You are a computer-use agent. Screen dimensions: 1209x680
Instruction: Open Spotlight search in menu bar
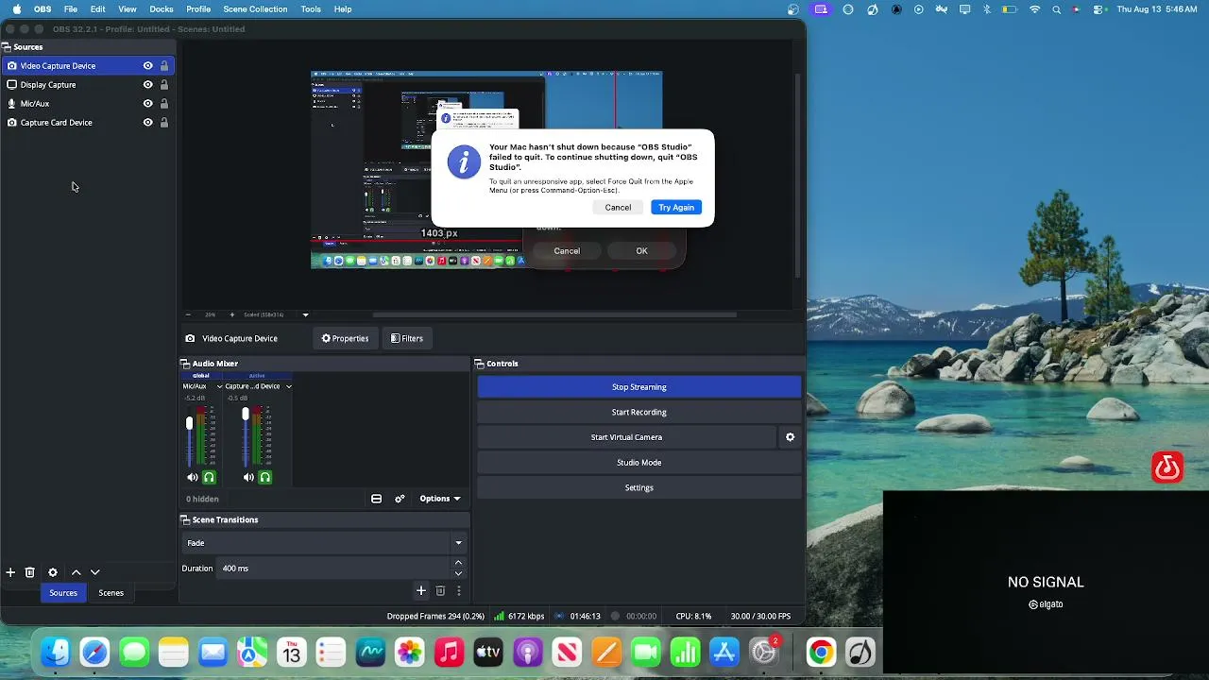click(x=1057, y=9)
